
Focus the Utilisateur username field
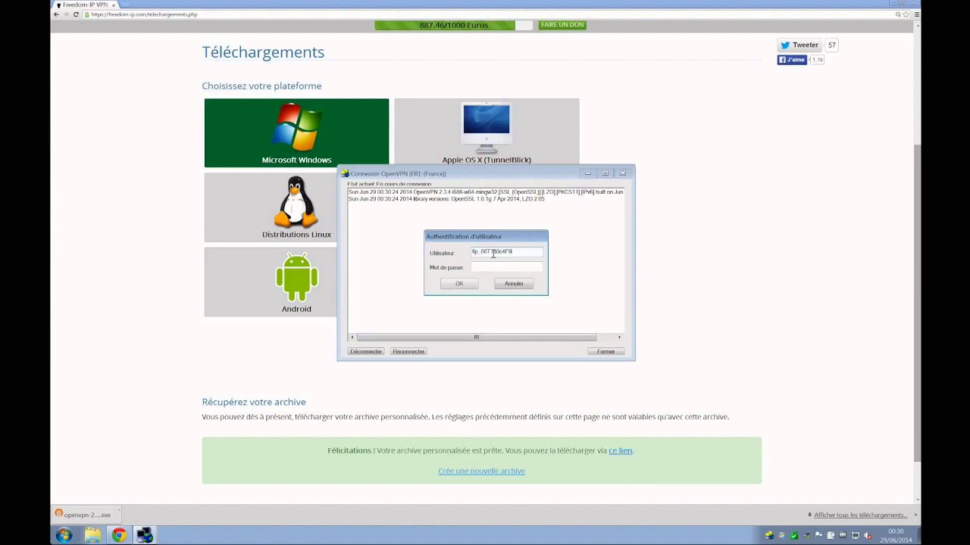click(506, 252)
